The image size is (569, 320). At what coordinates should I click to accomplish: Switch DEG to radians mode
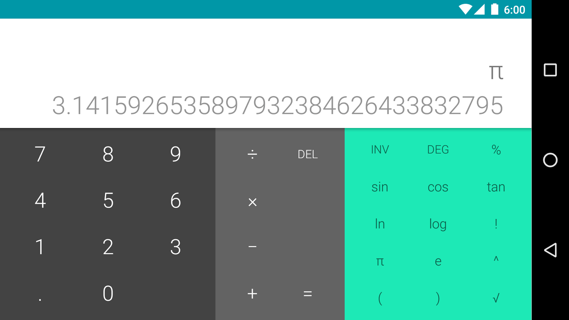438,150
